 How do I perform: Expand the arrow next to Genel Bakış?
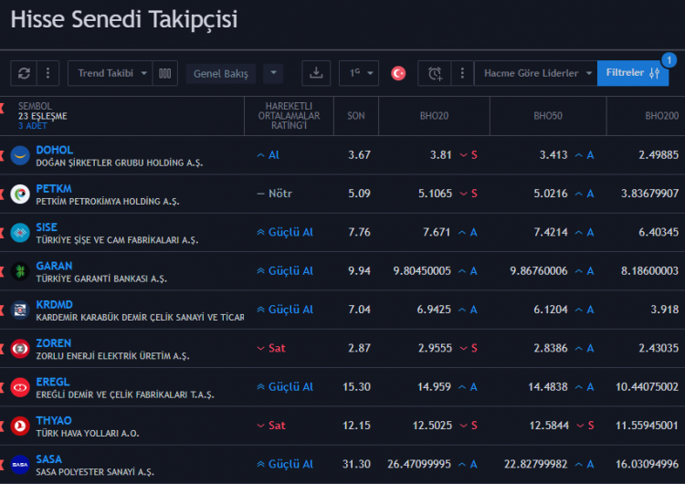tap(273, 73)
